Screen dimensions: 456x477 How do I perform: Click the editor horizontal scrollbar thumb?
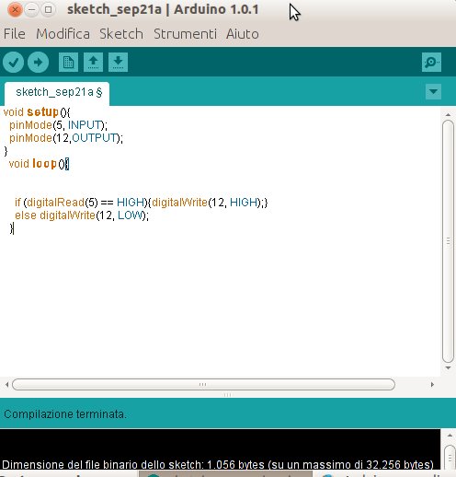tap(203, 384)
